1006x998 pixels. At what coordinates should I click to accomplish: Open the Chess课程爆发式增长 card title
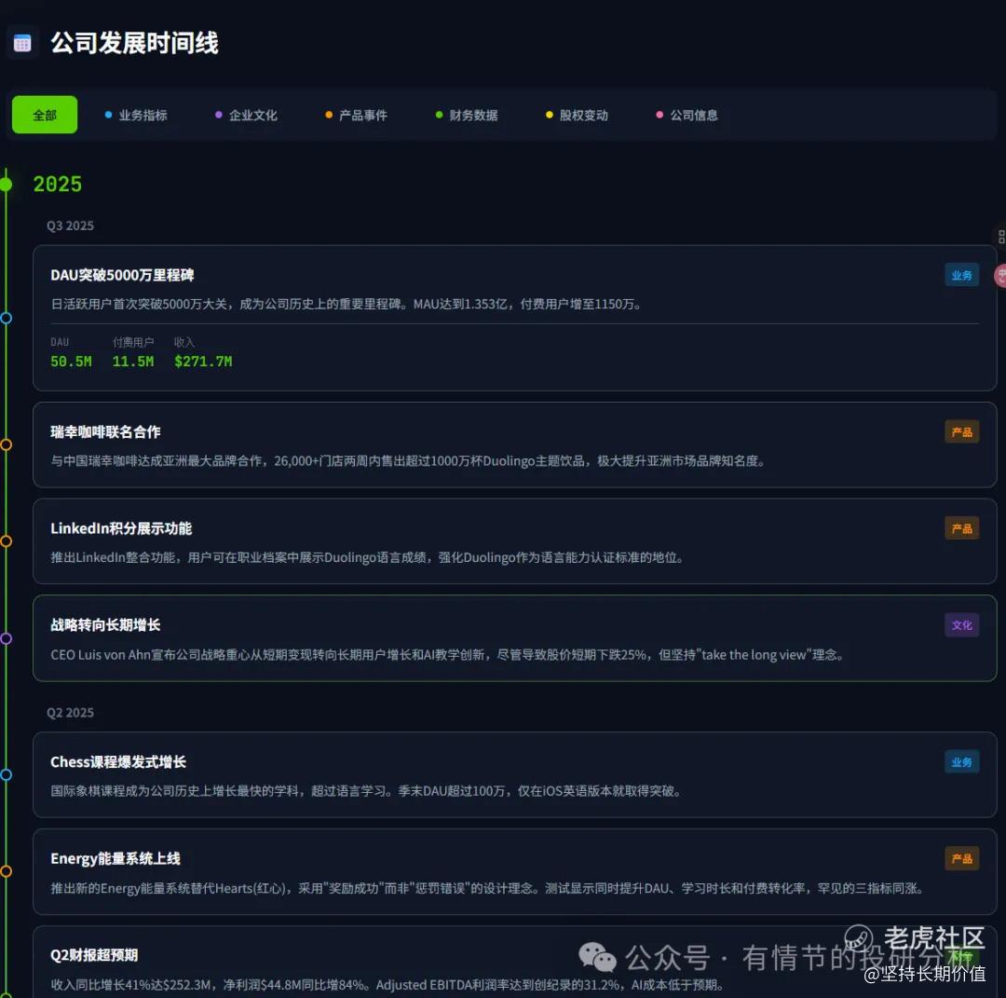coord(118,762)
